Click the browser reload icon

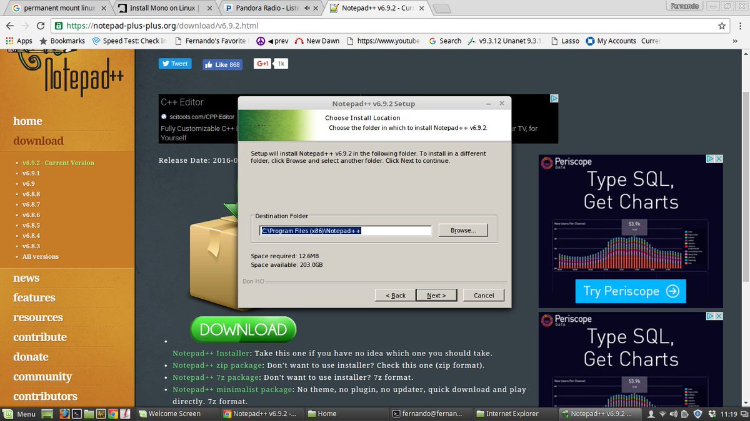pos(41,26)
